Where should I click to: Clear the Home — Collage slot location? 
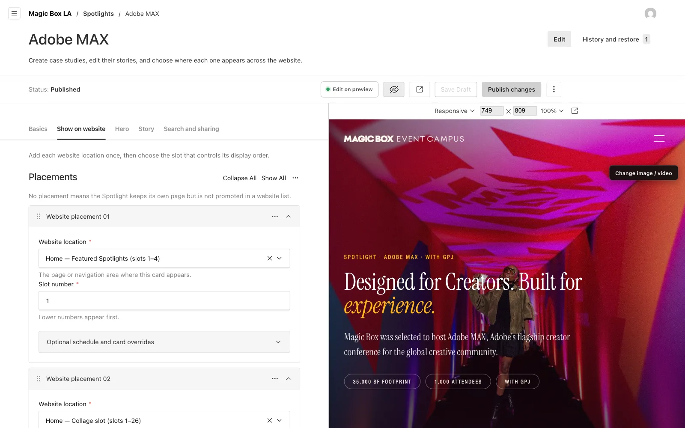pyautogui.click(x=270, y=421)
